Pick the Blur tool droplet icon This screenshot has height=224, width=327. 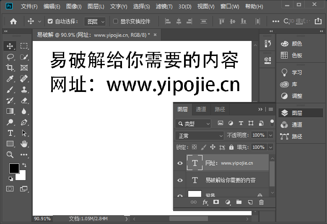pos(24,111)
